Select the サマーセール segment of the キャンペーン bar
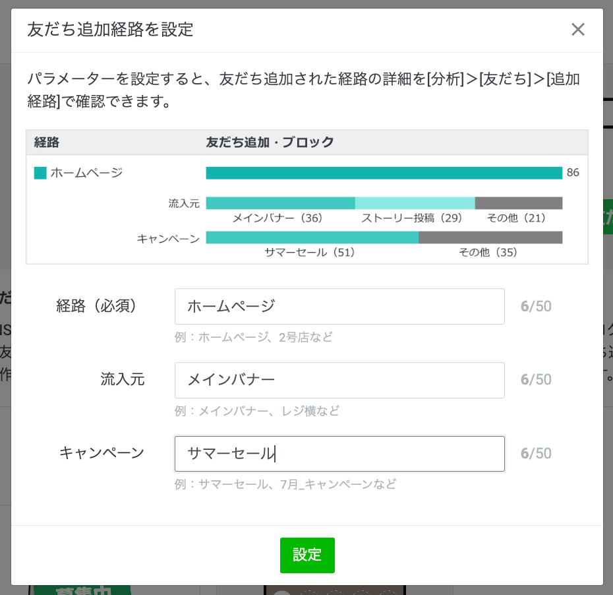The width and height of the screenshot is (613, 595). [312, 237]
